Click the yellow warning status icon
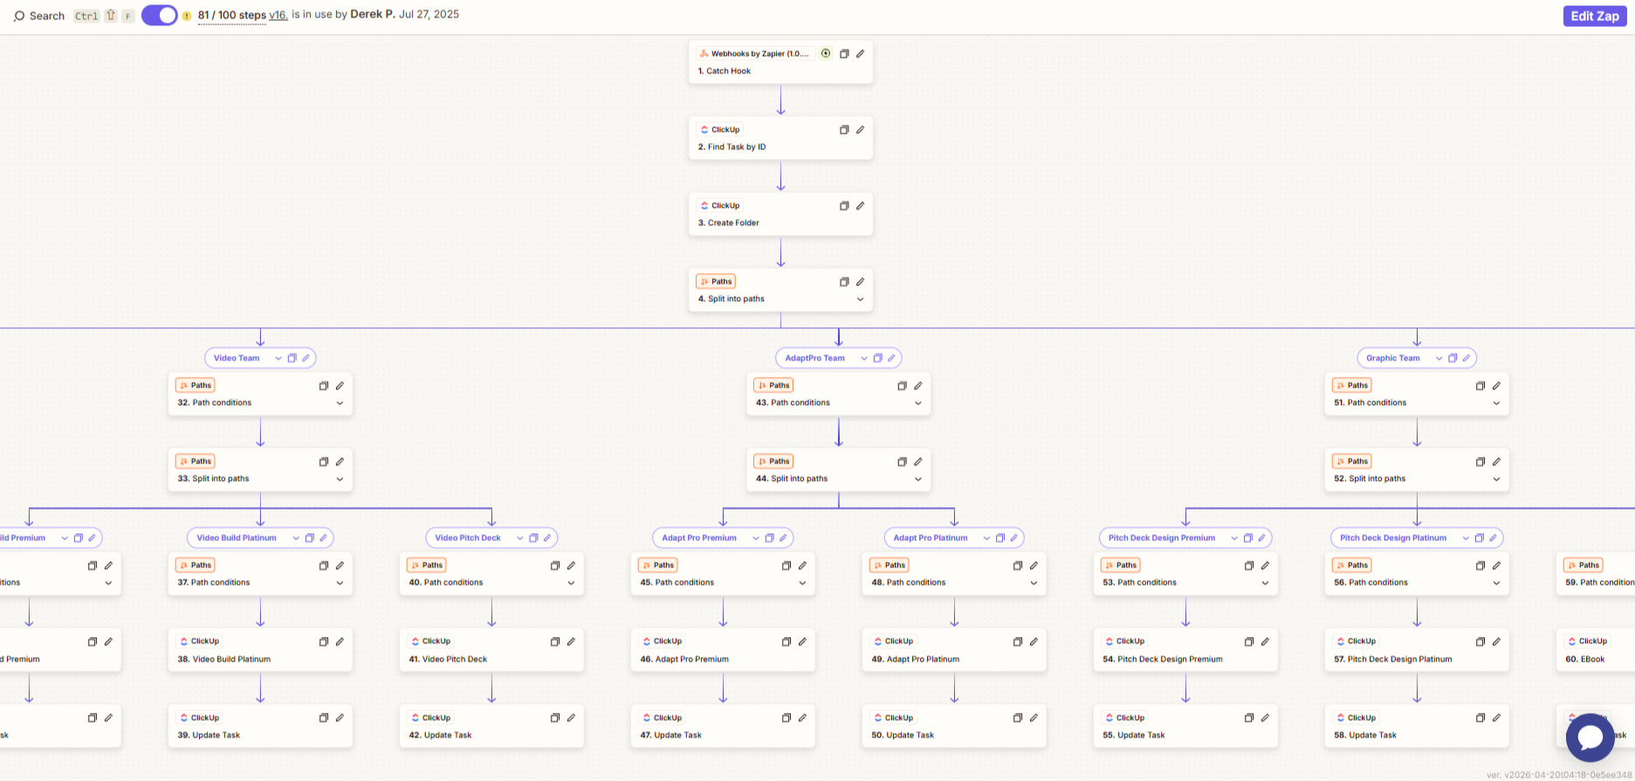This screenshot has height=781, width=1635. pyautogui.click(x=187, y=16)
